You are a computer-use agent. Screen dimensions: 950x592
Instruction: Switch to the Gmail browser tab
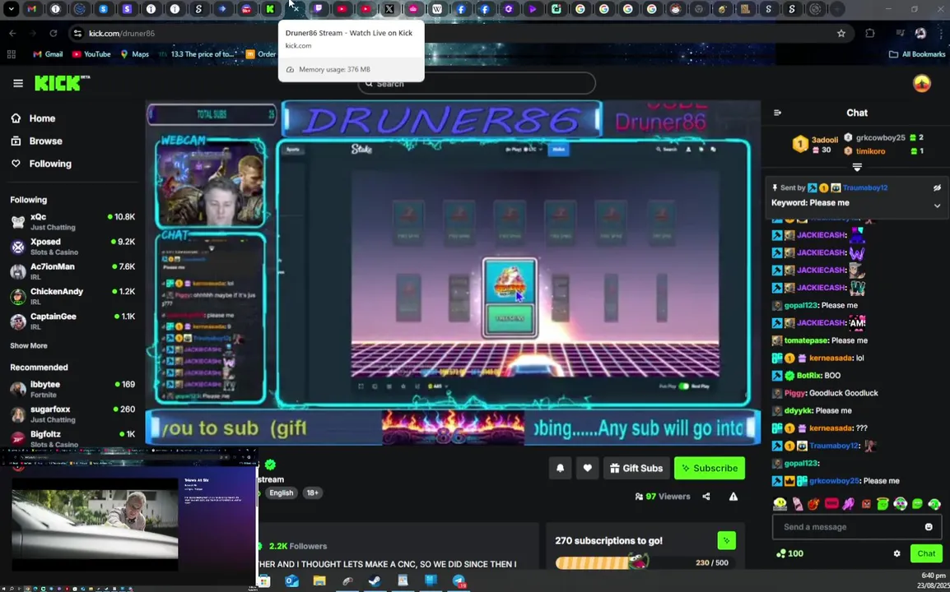tap(31, 9)
